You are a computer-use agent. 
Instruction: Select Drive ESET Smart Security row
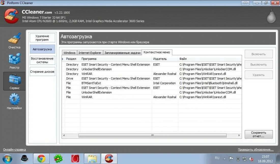tap(152, 78)
